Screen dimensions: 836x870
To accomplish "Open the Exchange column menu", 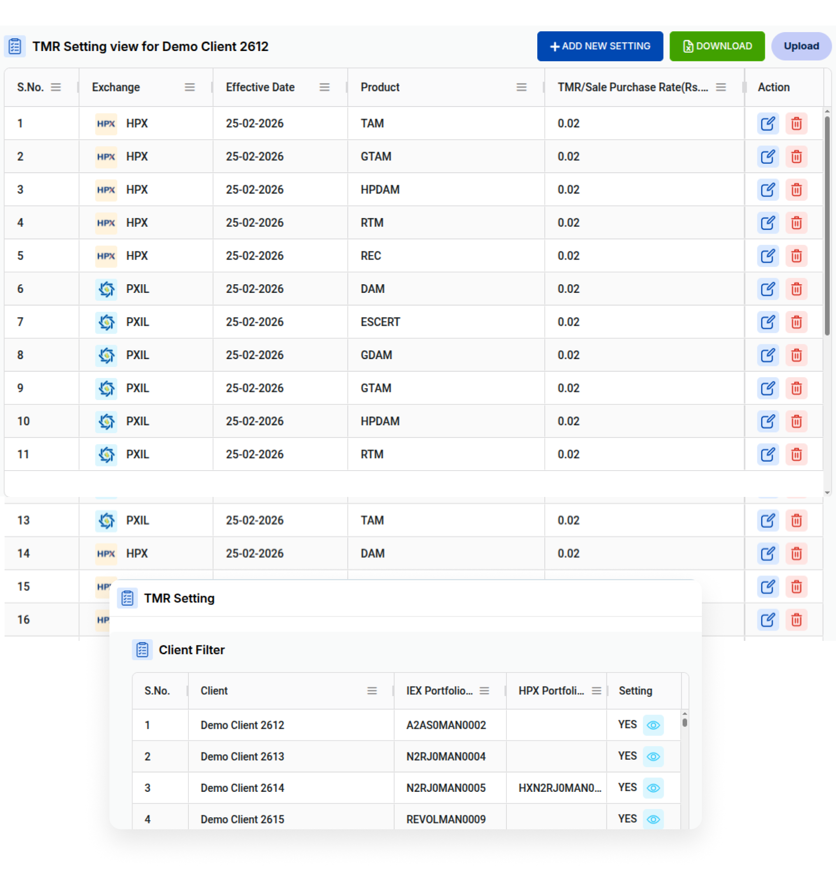I will 190,87.
